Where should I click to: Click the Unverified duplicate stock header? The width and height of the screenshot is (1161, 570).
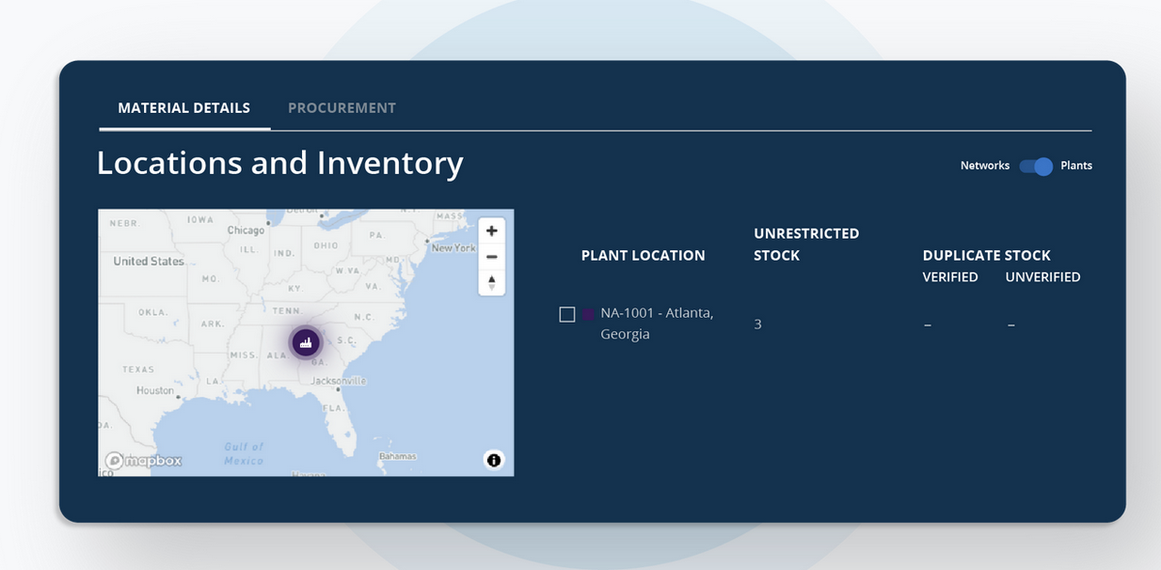[1042, 277]
